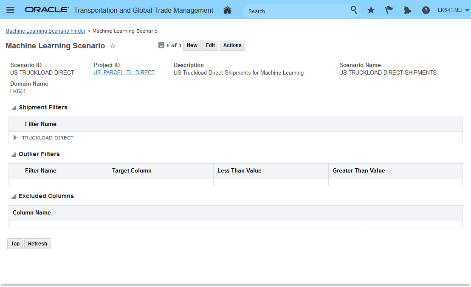Click the horizontal scrollbar at bottom
This screenshot has width=471, height=287.
click(235, 285)
